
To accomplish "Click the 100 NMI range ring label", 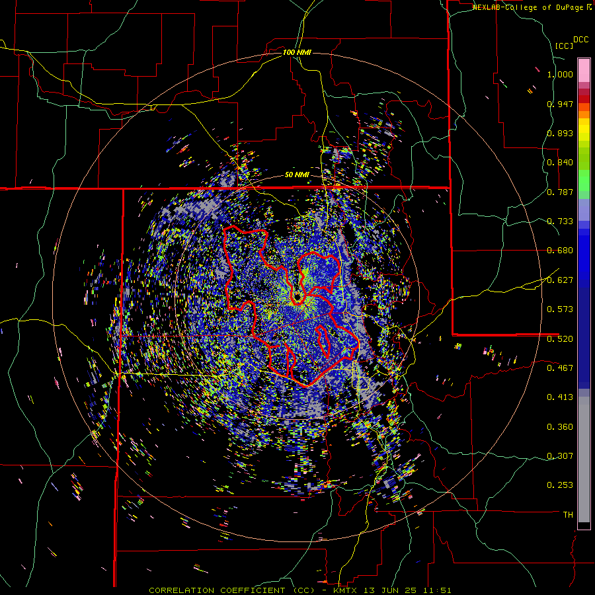I will [x=297, y=52].
